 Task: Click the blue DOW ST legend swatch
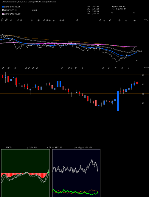coord(3,7)
